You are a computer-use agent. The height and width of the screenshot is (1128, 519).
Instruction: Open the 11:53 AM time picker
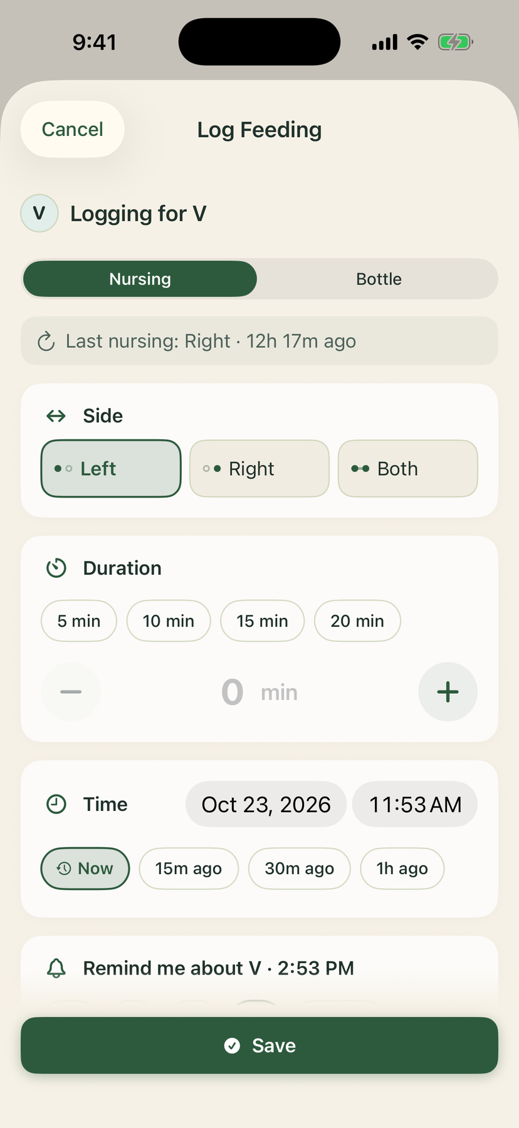click(x=415, y=804)
